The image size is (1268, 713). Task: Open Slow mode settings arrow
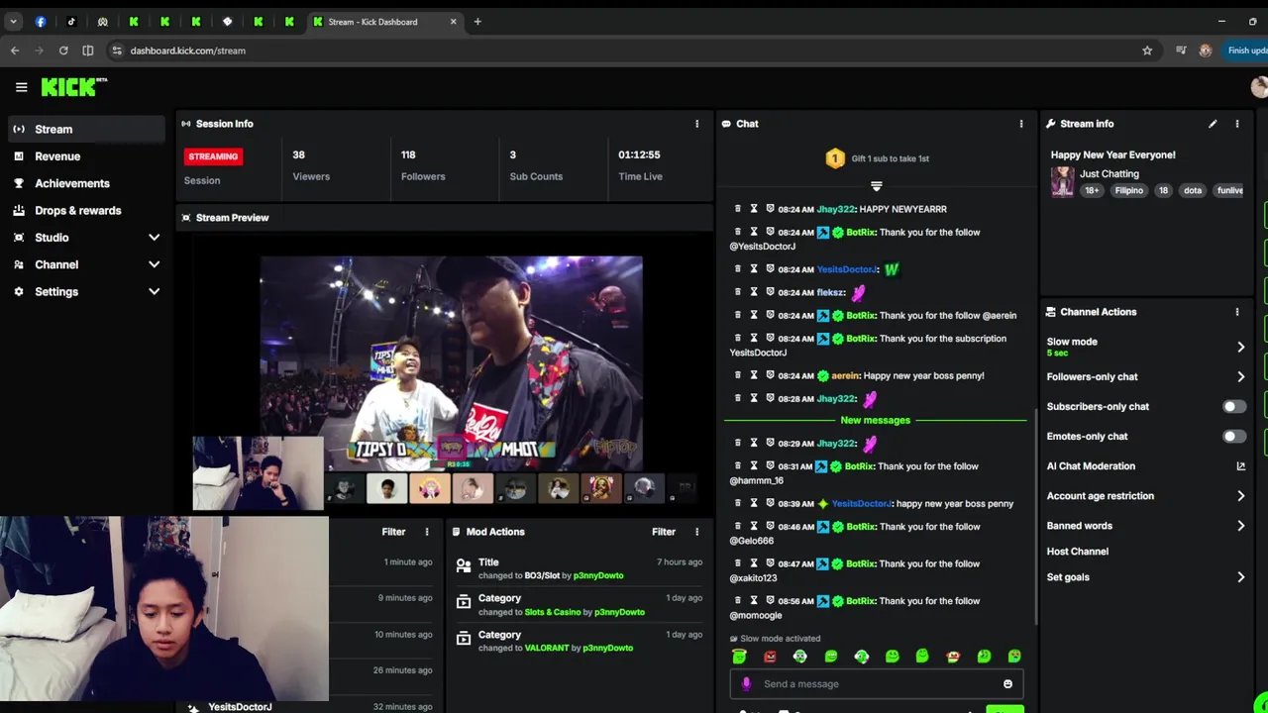tap(1240, 347)
